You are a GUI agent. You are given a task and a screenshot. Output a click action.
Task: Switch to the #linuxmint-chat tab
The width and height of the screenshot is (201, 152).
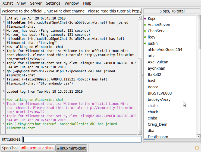pos(71,148)
